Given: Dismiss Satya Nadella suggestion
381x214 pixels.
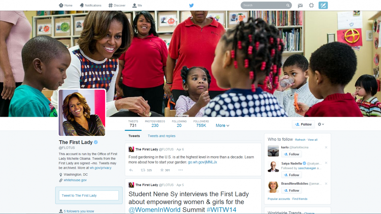Looking at the screenshot, I should click(326, 163).
